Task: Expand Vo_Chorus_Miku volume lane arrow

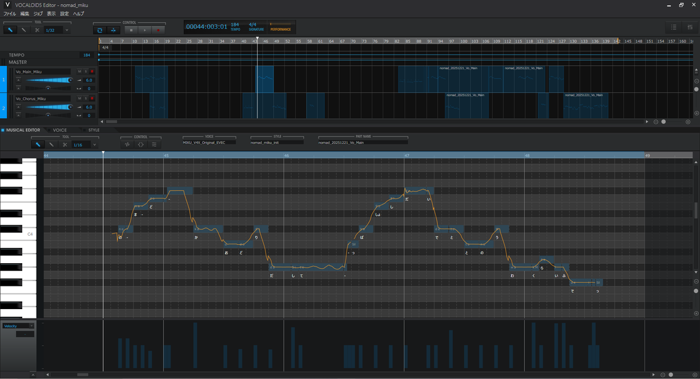Action: pyautogui.click(x=18, y=107)
